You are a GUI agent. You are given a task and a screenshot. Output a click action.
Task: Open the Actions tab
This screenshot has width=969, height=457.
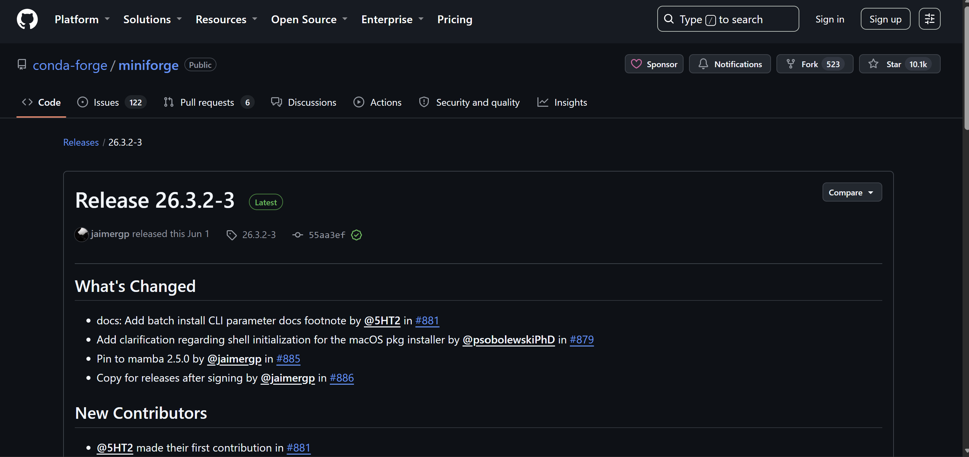click(x=377, y=102)
